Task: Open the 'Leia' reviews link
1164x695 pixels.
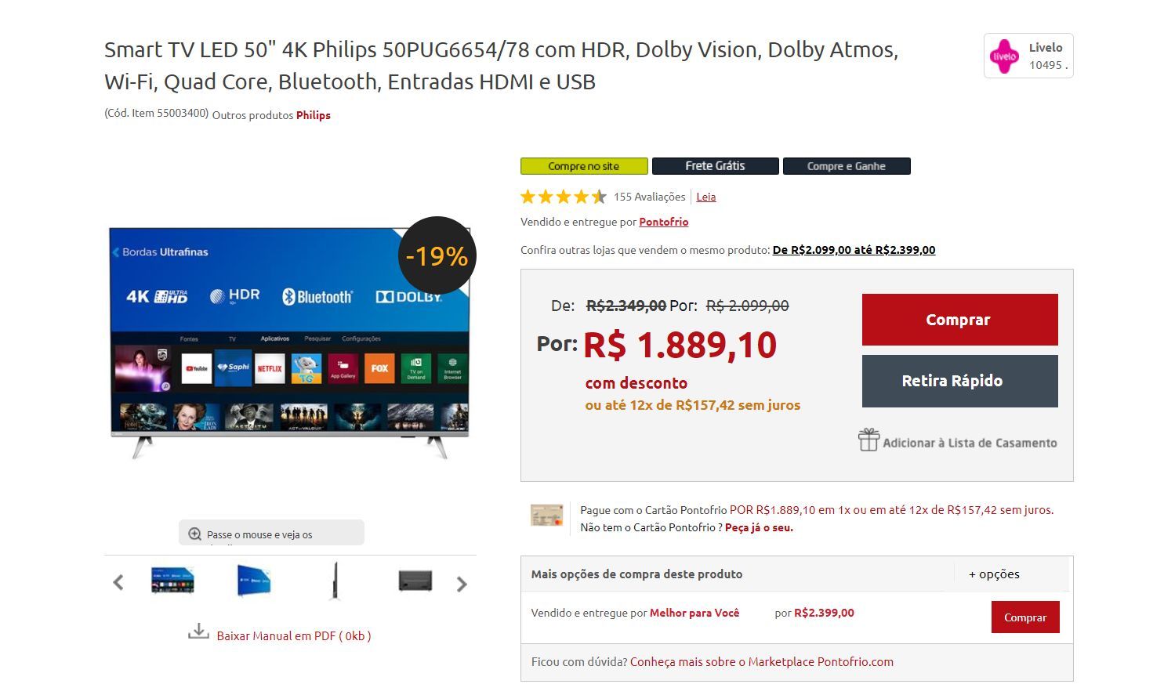Action: [706, 197]
